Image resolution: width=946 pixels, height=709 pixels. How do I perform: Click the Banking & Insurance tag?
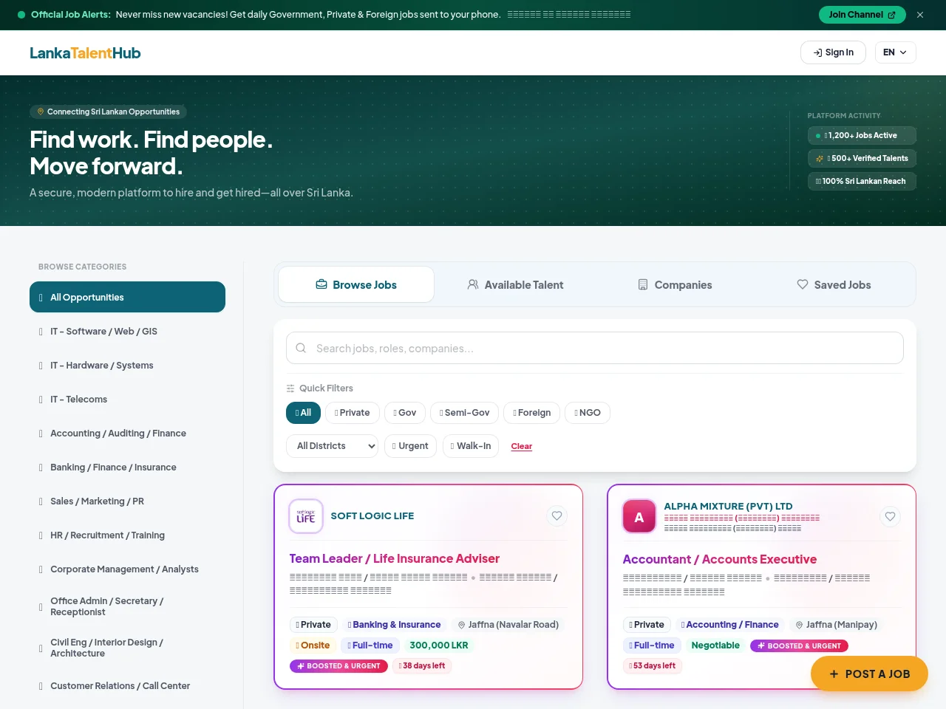pyautogui.click(x=395, y=625)
